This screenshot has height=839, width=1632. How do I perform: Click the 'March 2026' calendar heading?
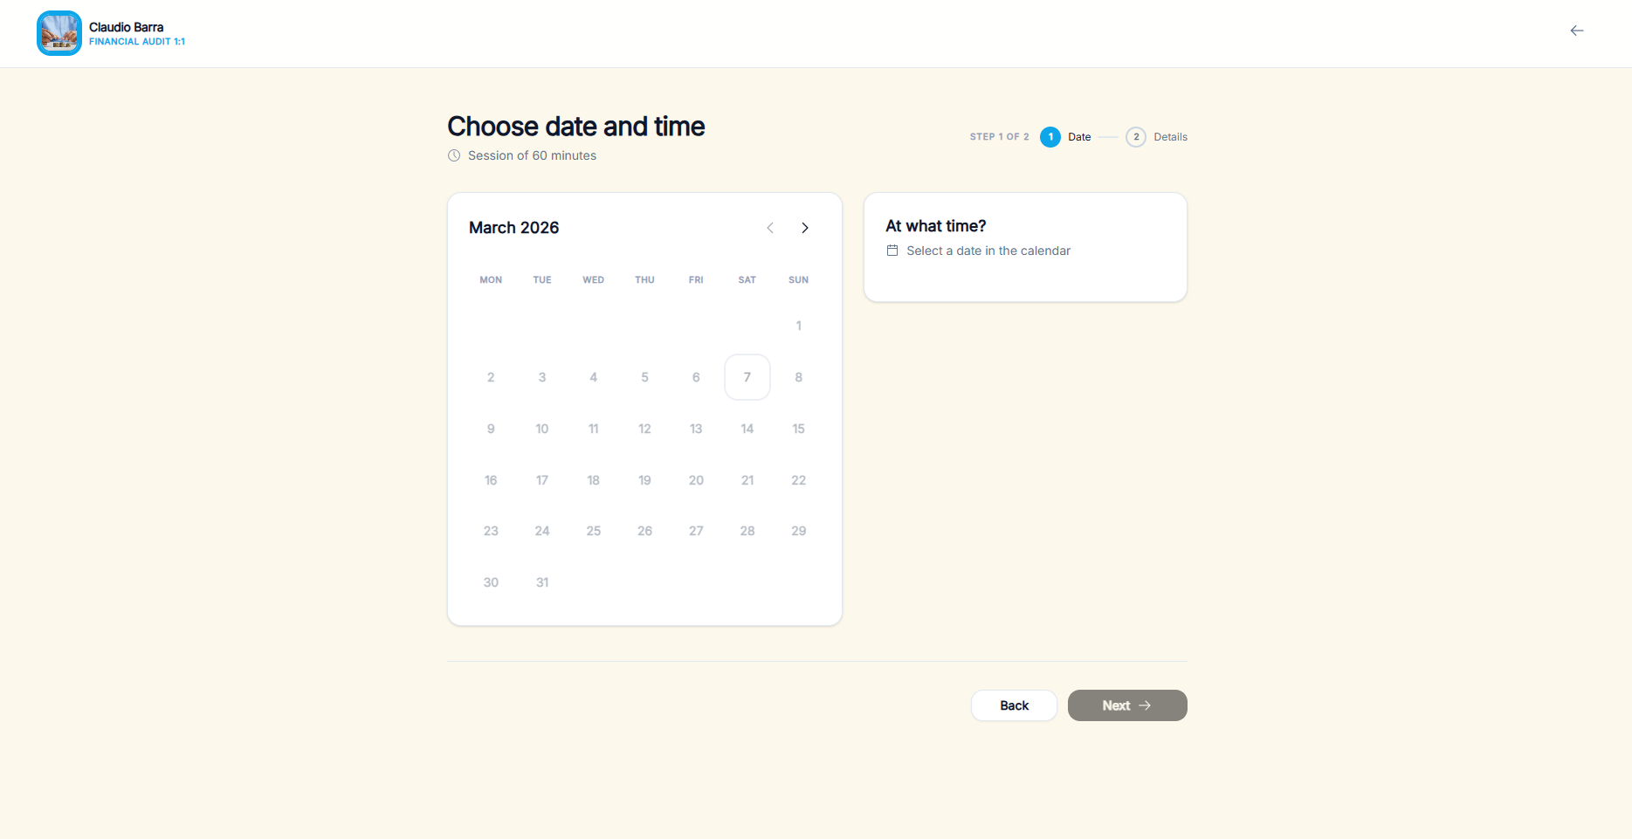(x=513, y=228)
